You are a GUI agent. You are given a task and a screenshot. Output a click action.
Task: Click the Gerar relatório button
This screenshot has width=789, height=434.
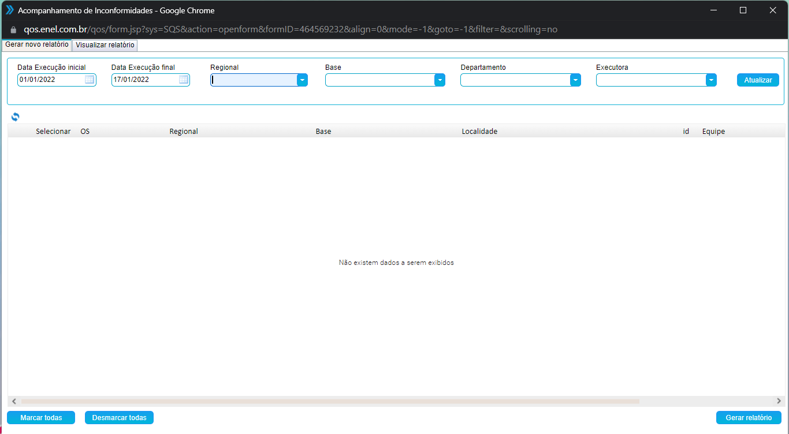(x=749, y=417)
